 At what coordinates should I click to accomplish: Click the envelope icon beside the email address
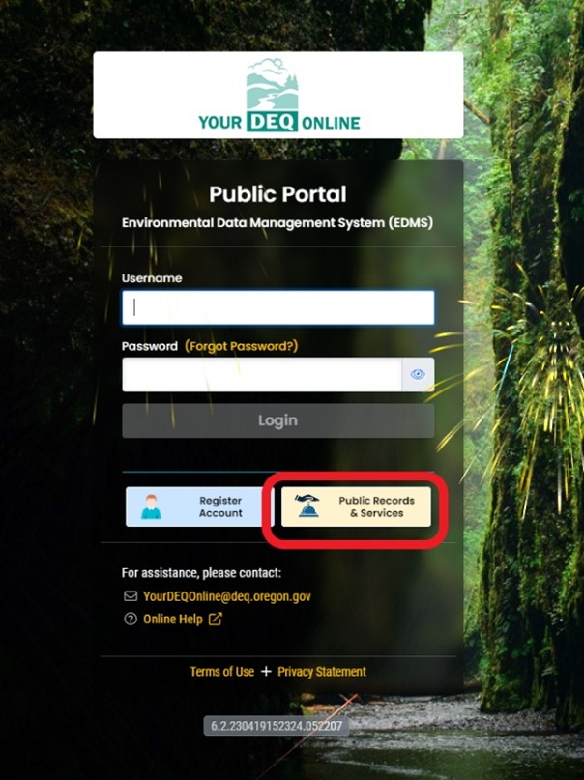coord(131,596)
